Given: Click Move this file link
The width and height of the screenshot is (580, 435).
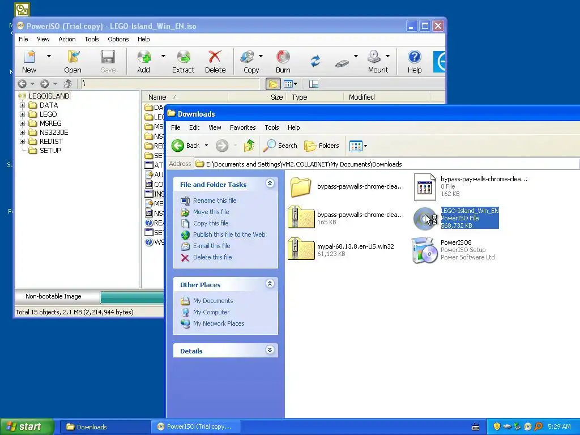Looking at the screenshot, I should 211,212.
